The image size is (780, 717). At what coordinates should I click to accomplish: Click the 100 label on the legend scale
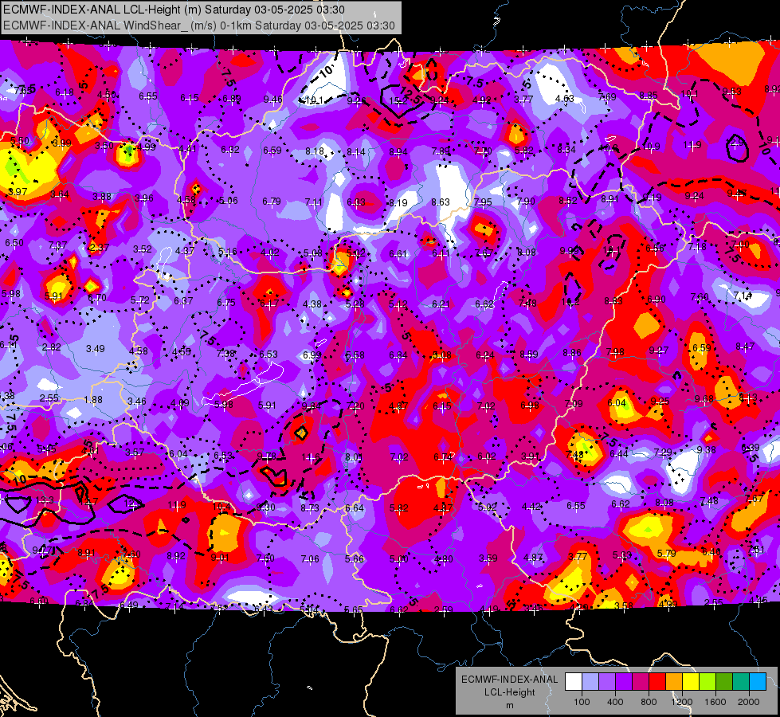pos(582,702)
